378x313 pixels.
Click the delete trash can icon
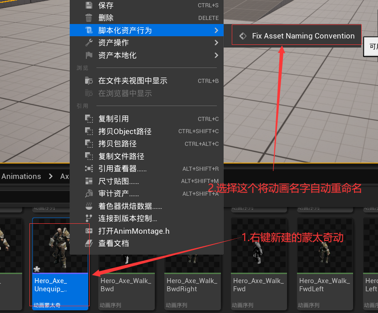click(89, 18)
